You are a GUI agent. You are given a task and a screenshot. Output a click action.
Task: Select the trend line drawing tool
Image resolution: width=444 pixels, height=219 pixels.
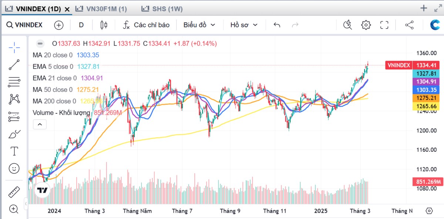(14, 65)
